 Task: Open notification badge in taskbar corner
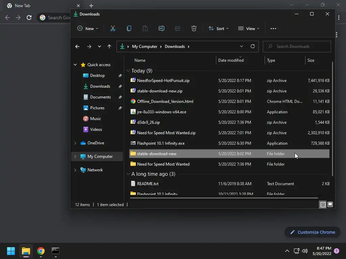pyautogui.click(x=337, y=251)
